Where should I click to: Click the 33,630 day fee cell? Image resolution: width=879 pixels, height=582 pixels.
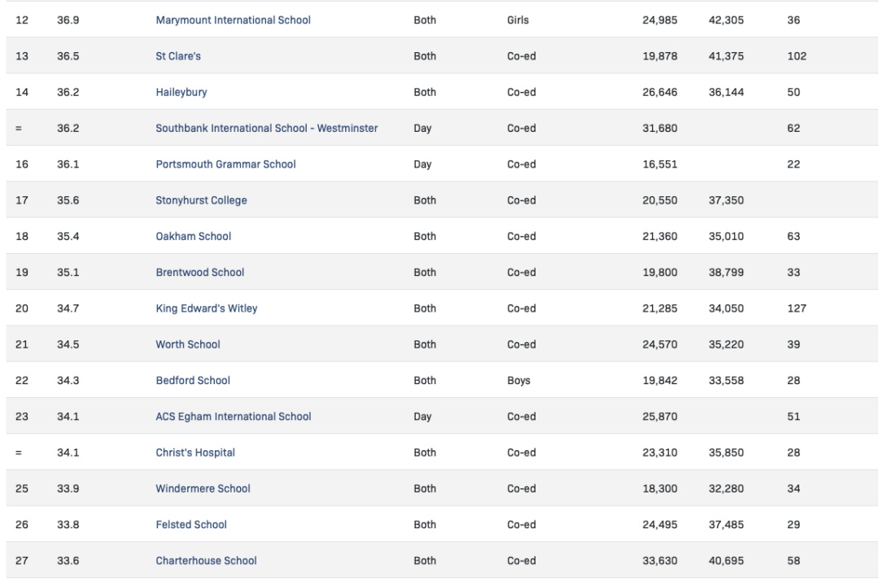(660, 561)
